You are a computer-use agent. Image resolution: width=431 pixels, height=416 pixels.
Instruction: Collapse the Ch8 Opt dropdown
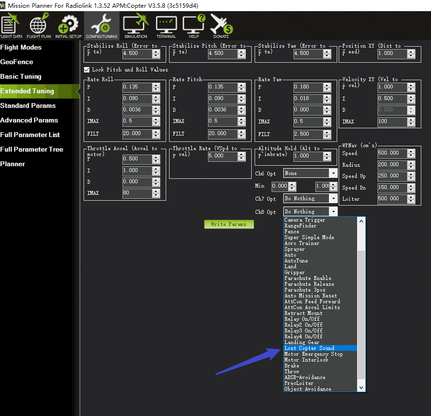pyautogui.click(x=333, y=212)
